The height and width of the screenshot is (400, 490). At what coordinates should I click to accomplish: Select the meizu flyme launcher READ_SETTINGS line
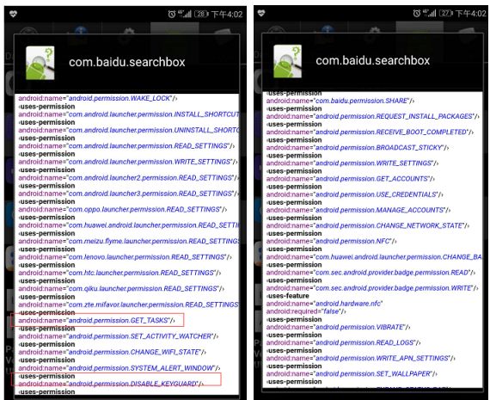(129, 241)
